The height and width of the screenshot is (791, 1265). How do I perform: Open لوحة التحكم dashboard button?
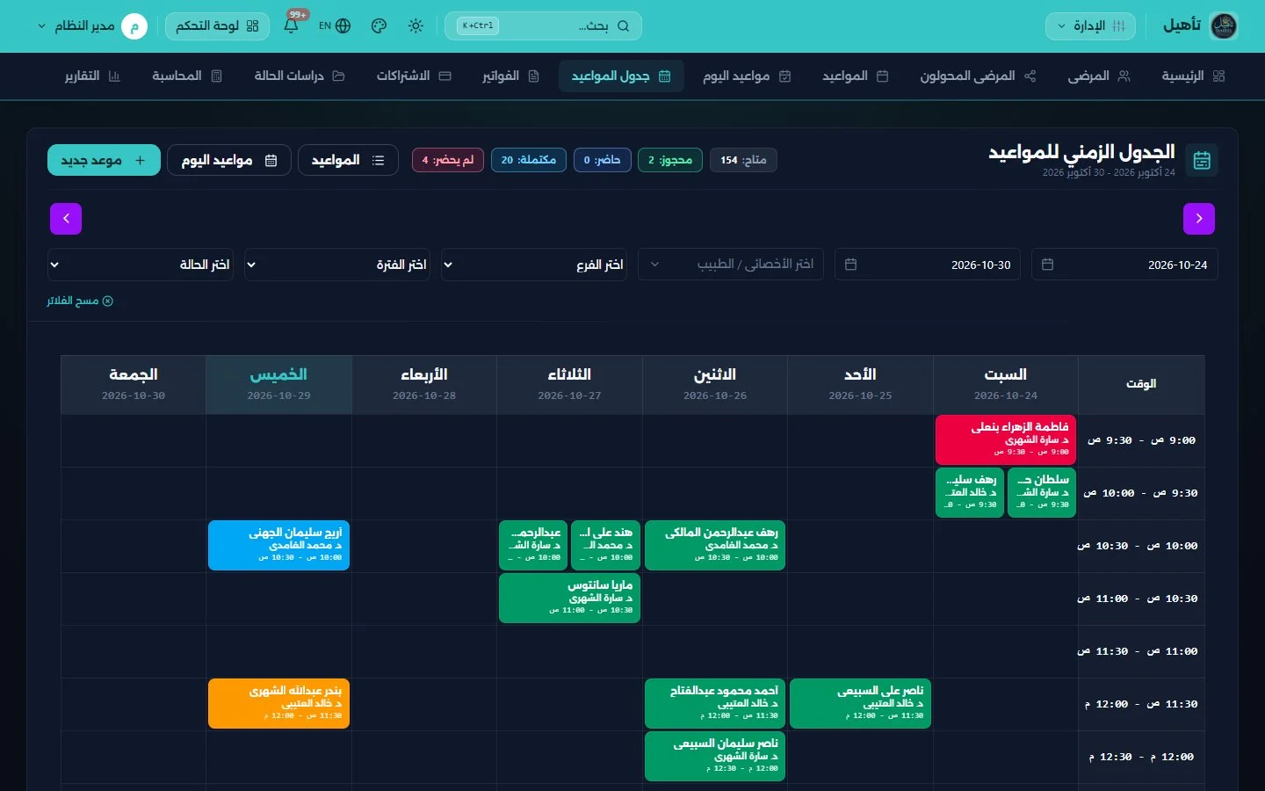click(x=217, y=25)
